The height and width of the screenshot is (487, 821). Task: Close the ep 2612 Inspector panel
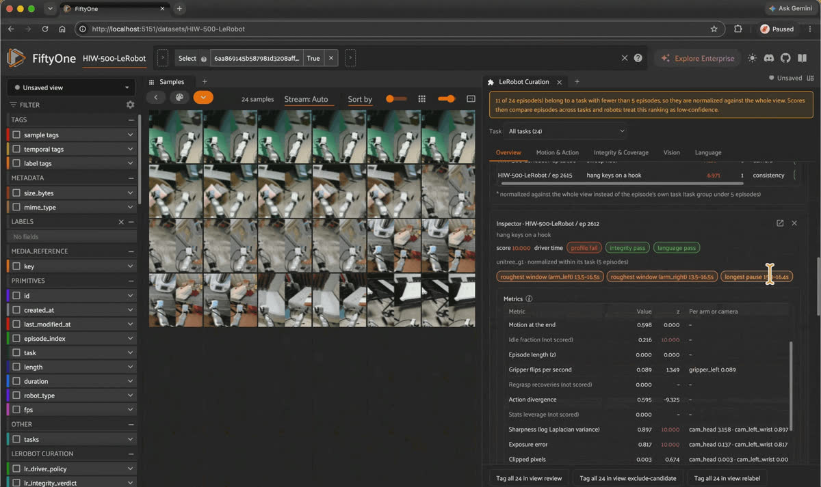coord(794,223)
